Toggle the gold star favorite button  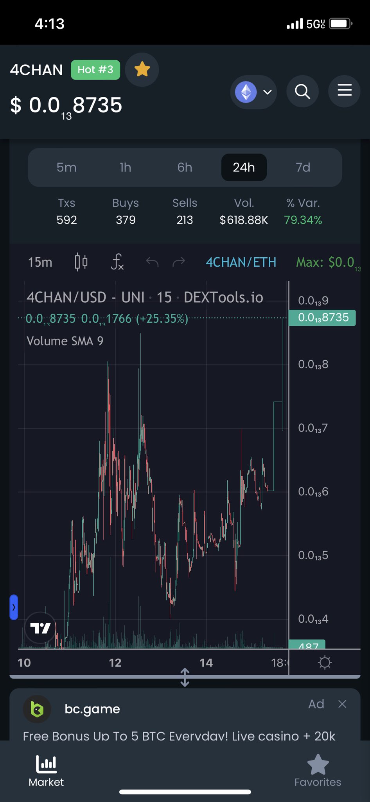click(142, 70)
